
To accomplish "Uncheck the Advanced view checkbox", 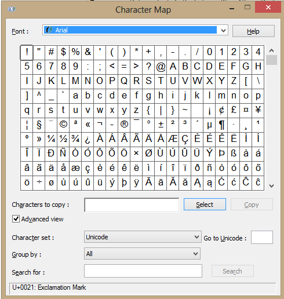I will point(16,219).
